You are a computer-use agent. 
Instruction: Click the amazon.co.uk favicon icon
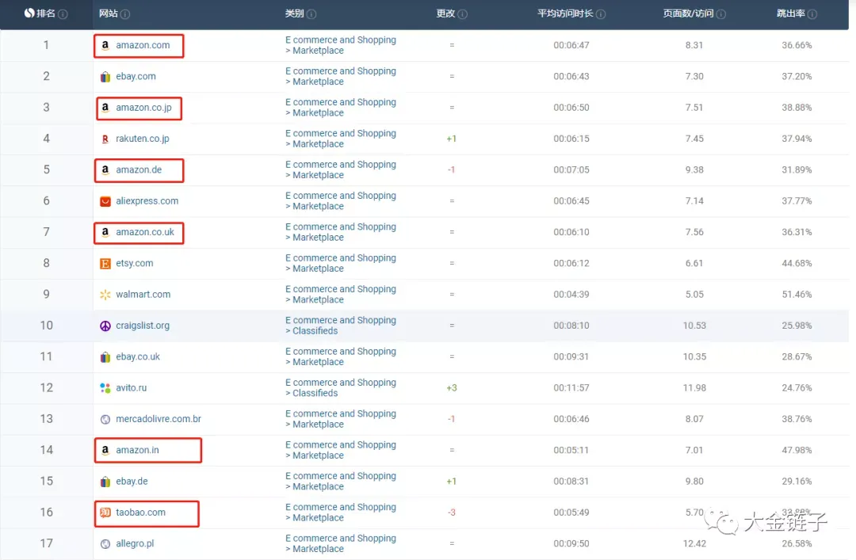pyautogui.click(x=105, y=232)
